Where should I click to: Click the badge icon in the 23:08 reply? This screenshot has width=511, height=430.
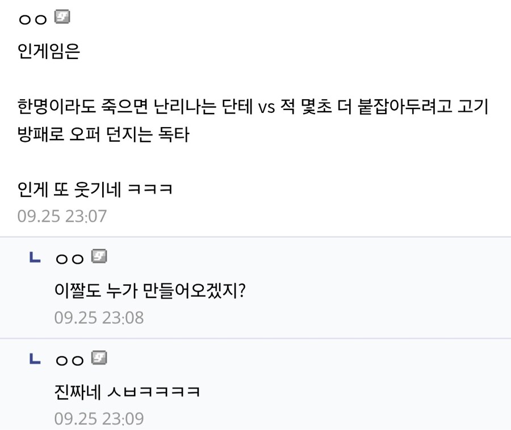[x=99, y=257]
